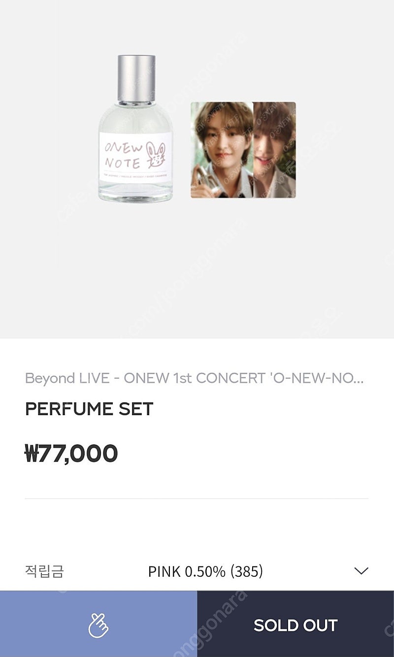Click the SOLD OUT button
The height and width of the screenshot is (657, 394).
[295, 624]
